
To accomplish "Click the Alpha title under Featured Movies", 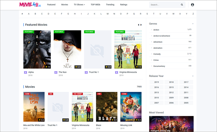I will 31,72.
